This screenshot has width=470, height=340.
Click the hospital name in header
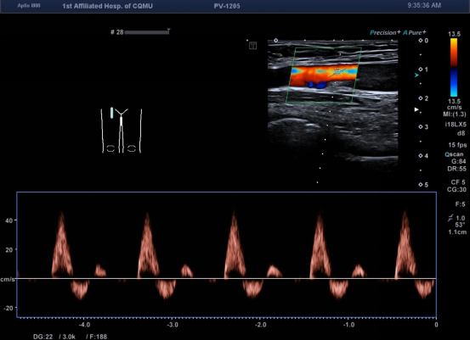[107, 6]
